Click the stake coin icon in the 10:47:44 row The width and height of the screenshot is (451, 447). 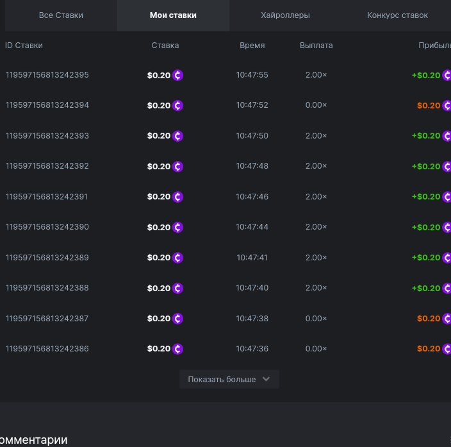178,227
